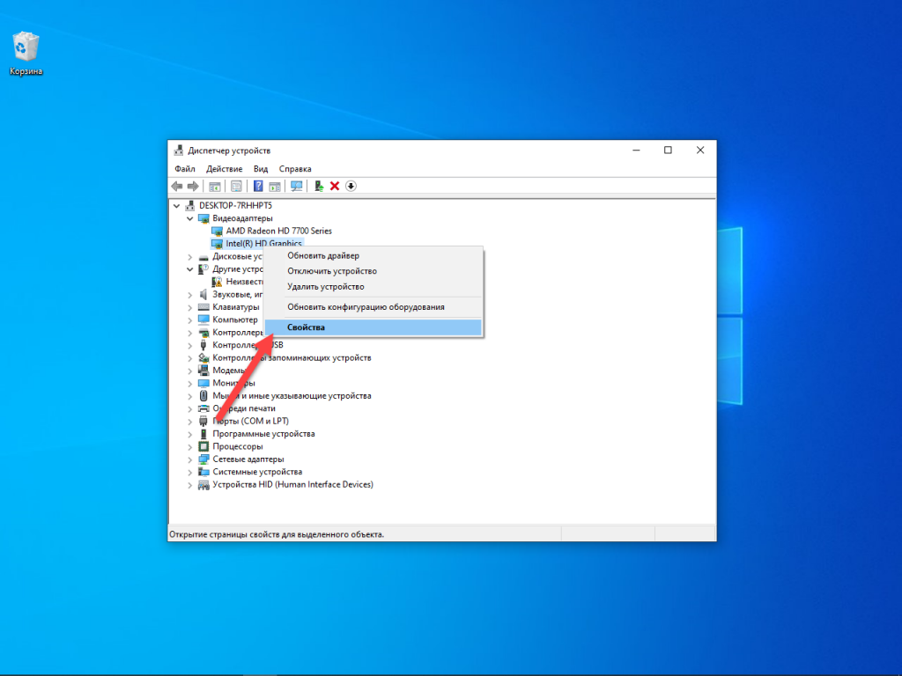Click the black down-arrow disable device icon
The height and width of the screenshot is (676, 902).
[x=351, y=186]
